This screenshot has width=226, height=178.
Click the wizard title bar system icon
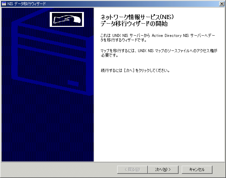pos(4,4)
